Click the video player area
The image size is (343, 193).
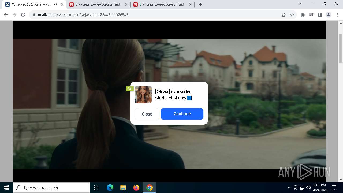tap(169, 102)
